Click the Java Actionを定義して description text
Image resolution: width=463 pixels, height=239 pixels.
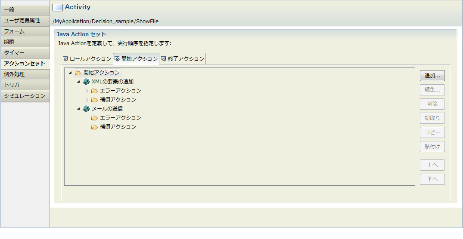coord(114,43)
